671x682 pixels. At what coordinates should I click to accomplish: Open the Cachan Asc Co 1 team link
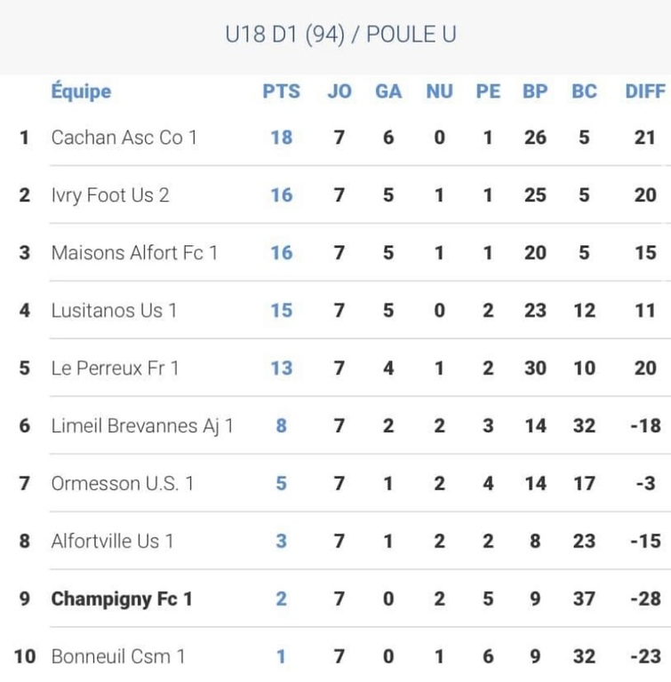coord(124,138)
